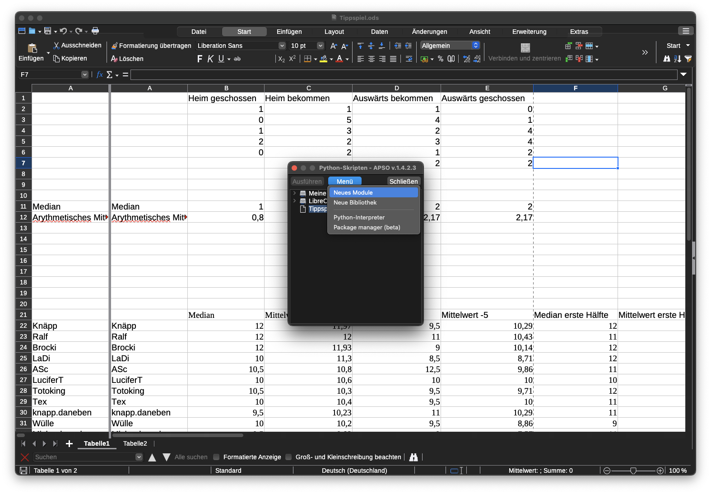This screenshot has height=494, width=711.
Task: Click the AutoFilter funnel icon
Action: point(688,59)
